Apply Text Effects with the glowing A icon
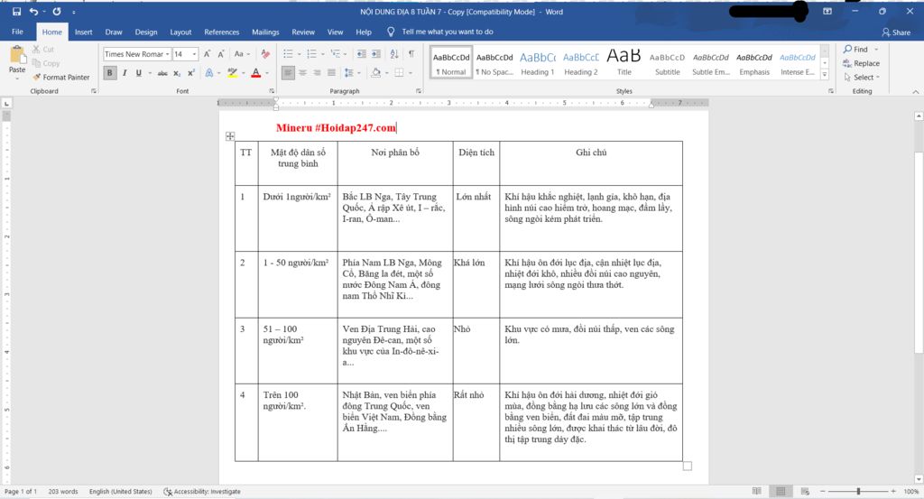924x499 pixels. (x=208, y=73)
